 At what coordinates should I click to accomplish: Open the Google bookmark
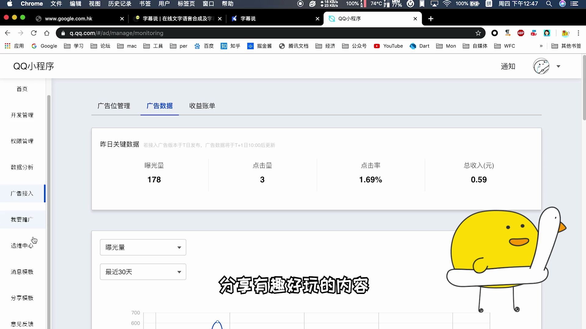point(44,46)
